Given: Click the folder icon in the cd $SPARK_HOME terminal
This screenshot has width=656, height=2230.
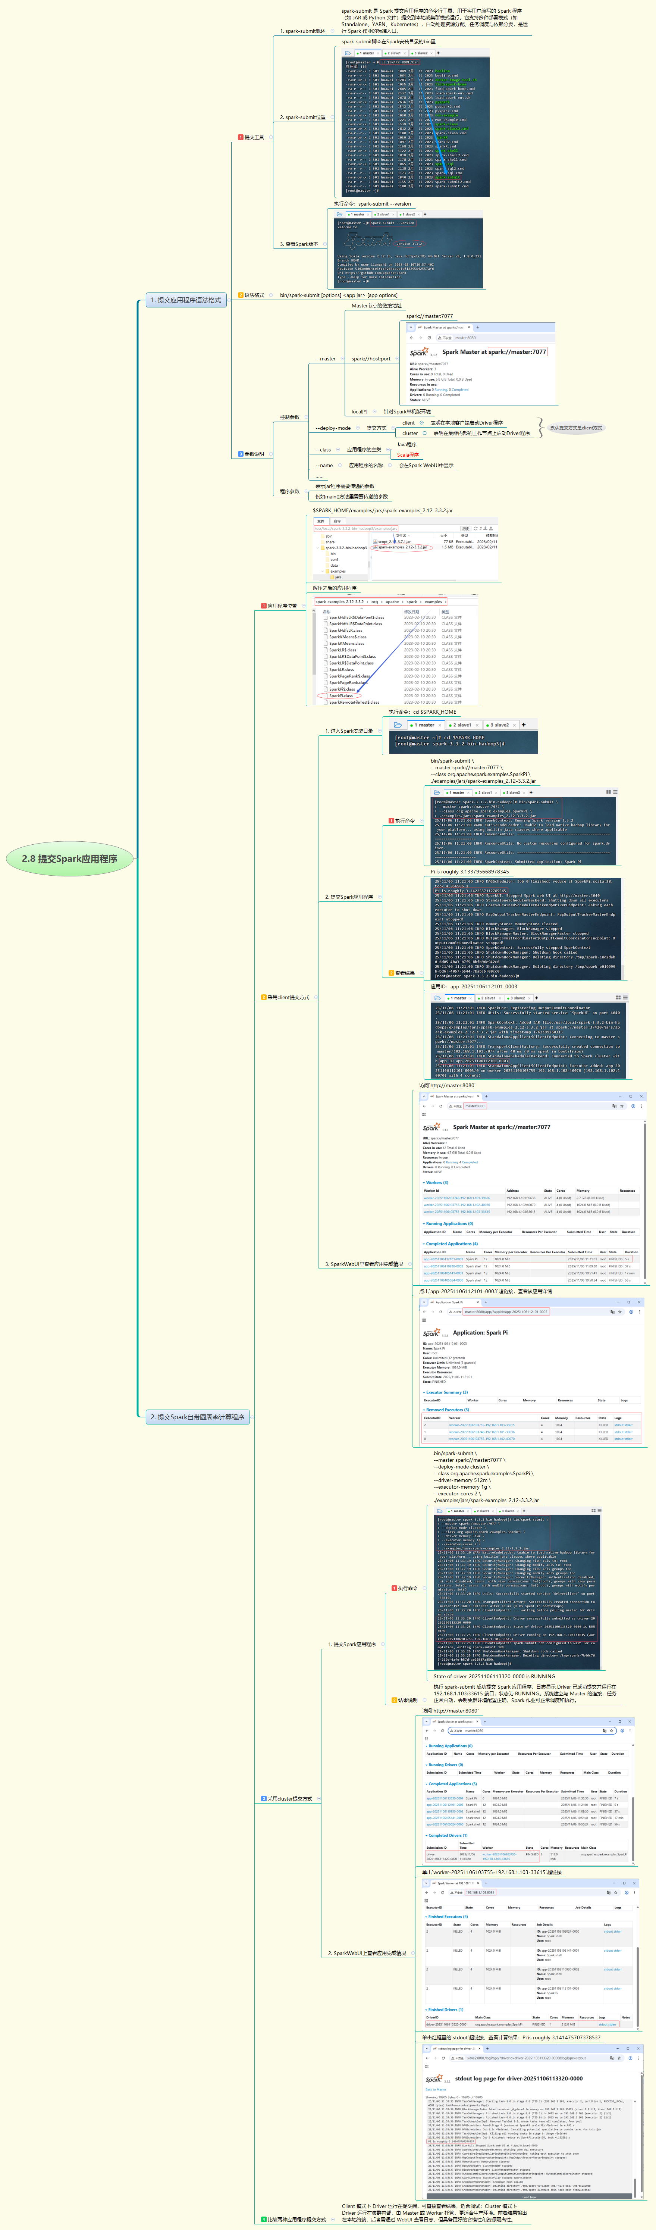Looking at the screenshot, I should pyautogui.click(x=398, y=725).
